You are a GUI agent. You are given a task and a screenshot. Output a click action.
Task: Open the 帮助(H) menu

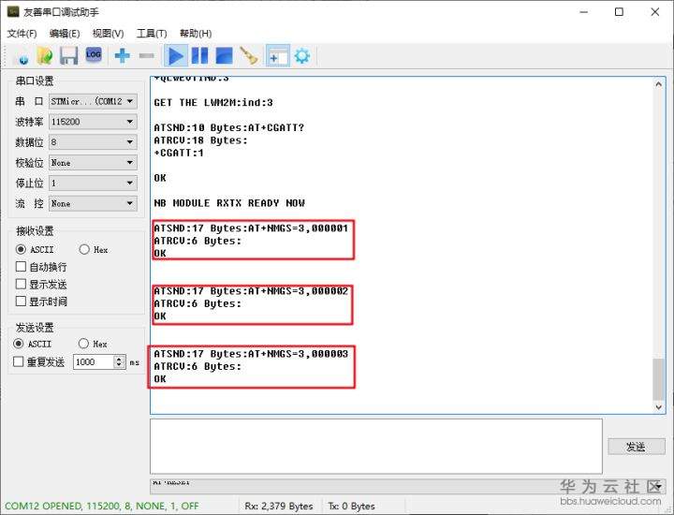[196, 34]
